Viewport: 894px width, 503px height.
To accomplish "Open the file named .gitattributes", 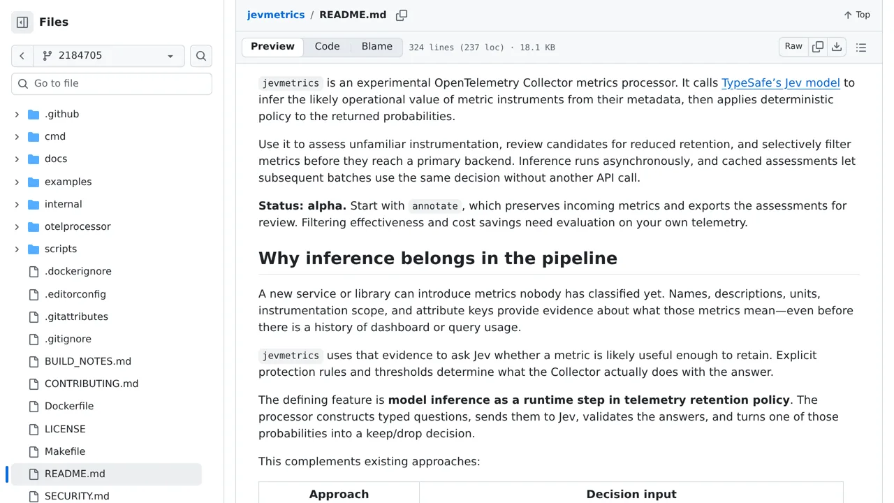I will (76, 316).
